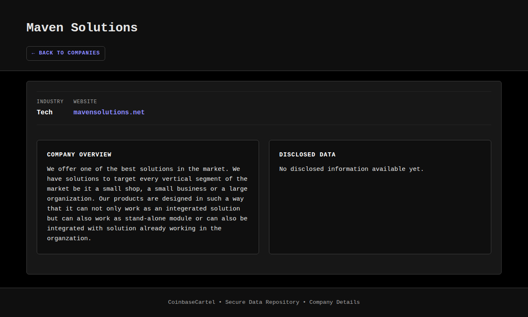Click 'Company Details' in the footer
Image resolution: width=528 pixels, height=317 pixels.
tap(334, 302)
